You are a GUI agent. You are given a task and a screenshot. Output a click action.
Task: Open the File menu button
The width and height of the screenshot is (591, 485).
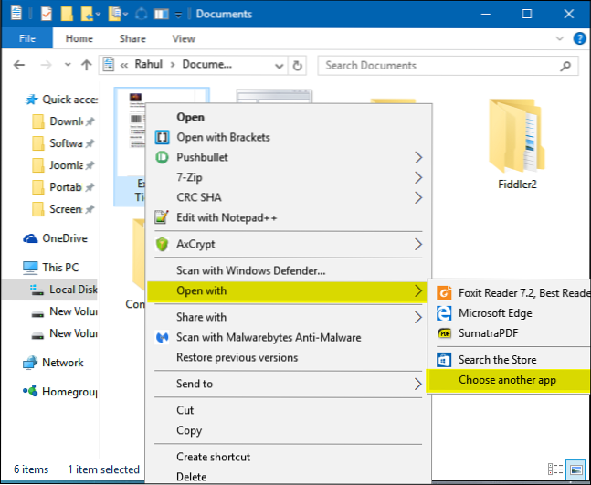coord(26,39)
